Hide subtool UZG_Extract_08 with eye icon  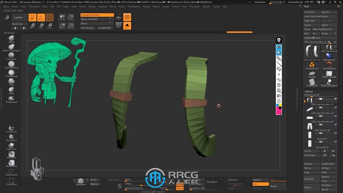tap(335, 125)
